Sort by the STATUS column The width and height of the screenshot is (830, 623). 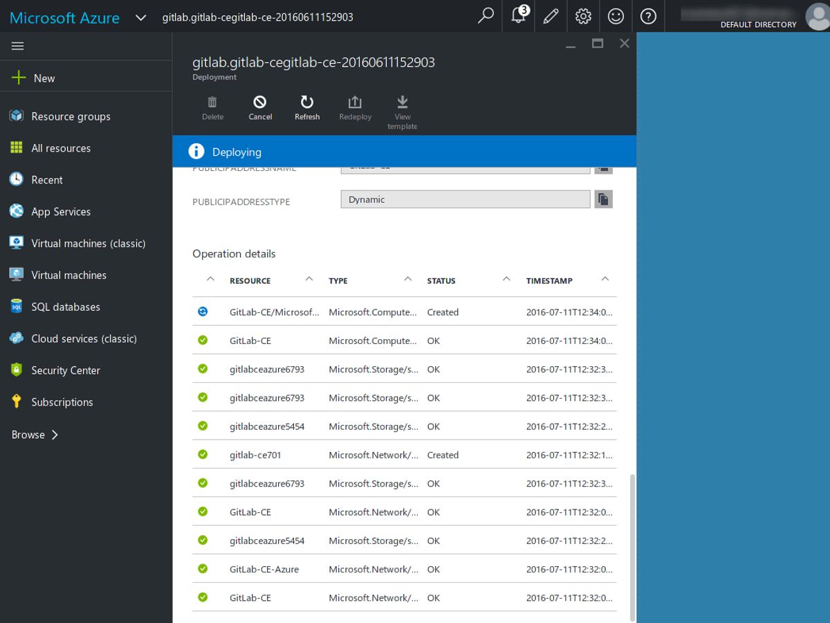[441, 281]
